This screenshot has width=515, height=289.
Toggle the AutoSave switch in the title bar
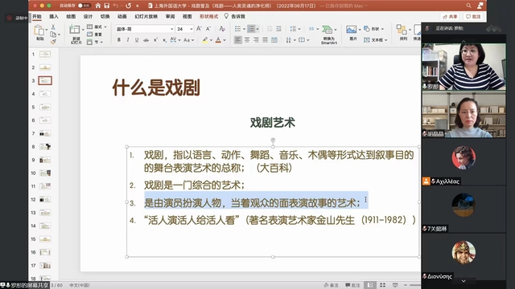(84, 6)
